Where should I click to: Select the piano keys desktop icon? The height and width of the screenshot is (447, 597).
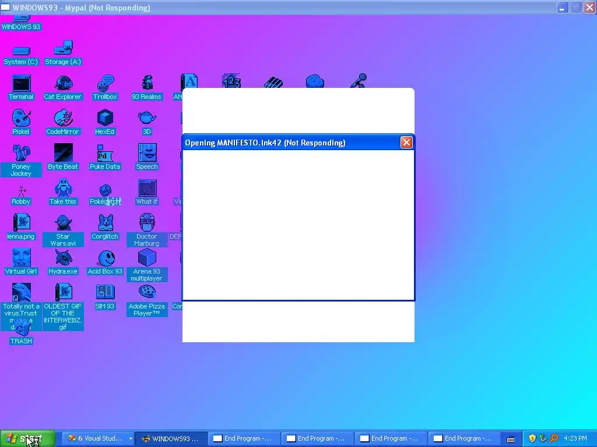coord(273,82)
